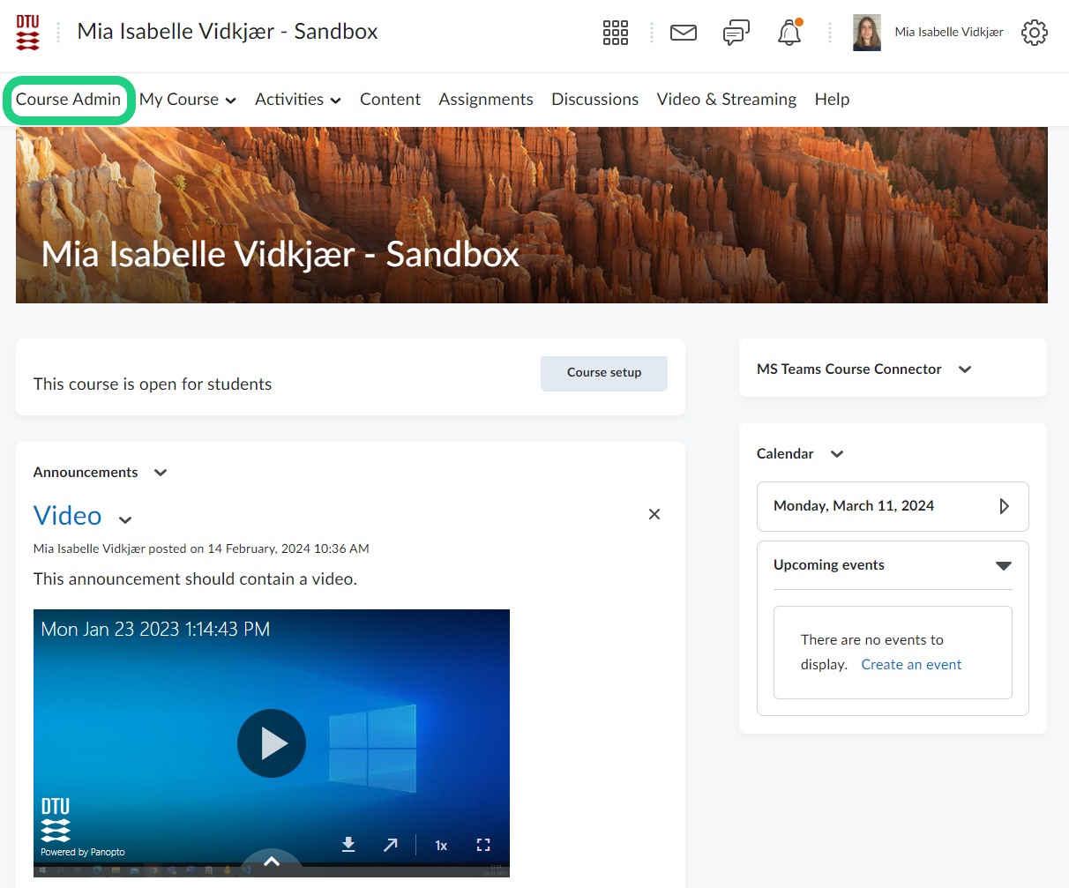Go to next day in Calendar
The image size is (1069, 888).
click(x=1004, y=506)
